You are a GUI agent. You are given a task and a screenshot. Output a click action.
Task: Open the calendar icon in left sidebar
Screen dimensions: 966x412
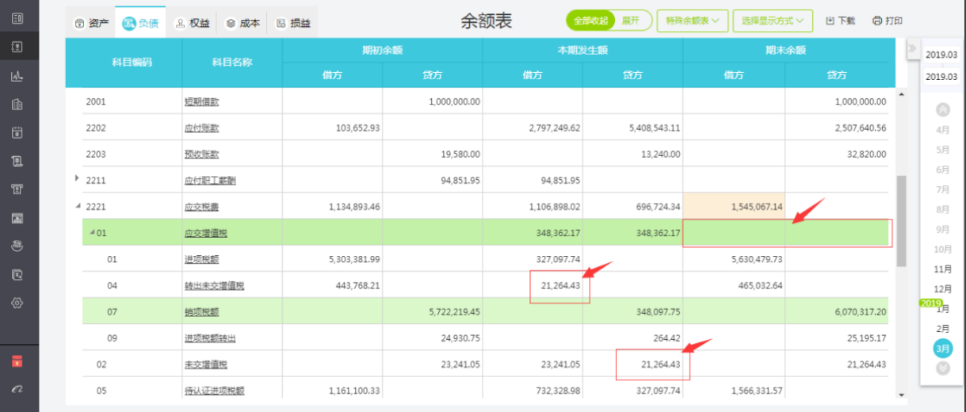[17, 133]
